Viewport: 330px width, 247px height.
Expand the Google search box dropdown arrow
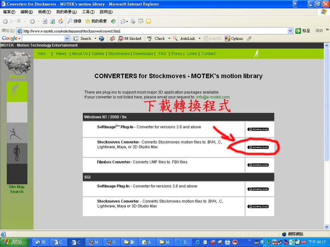click(x=67, y=39)
